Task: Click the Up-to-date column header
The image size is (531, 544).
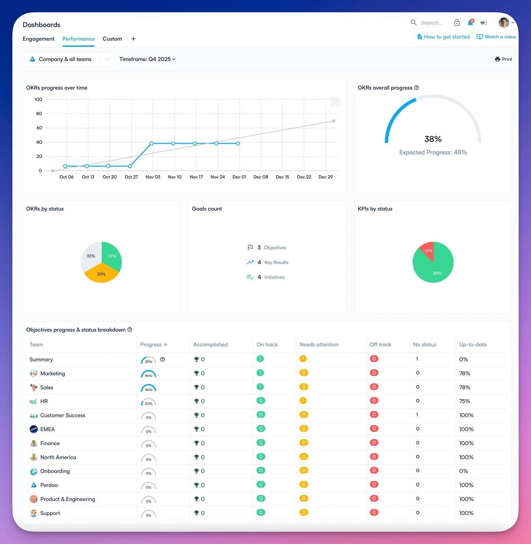Action: pyautogui.click(x=473, y=344)
